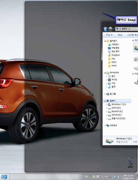
Task: Open recent pages dropdown beside Forward arrow
Action: click(114, 29)
